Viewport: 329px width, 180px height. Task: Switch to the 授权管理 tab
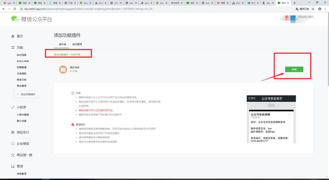click(x=77, y=44)
